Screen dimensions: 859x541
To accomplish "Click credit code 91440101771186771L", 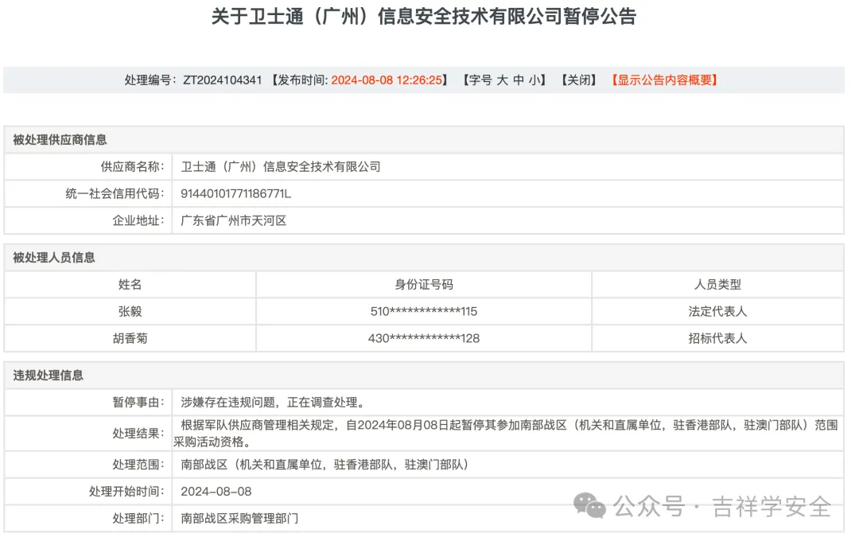I will (235, 193).
